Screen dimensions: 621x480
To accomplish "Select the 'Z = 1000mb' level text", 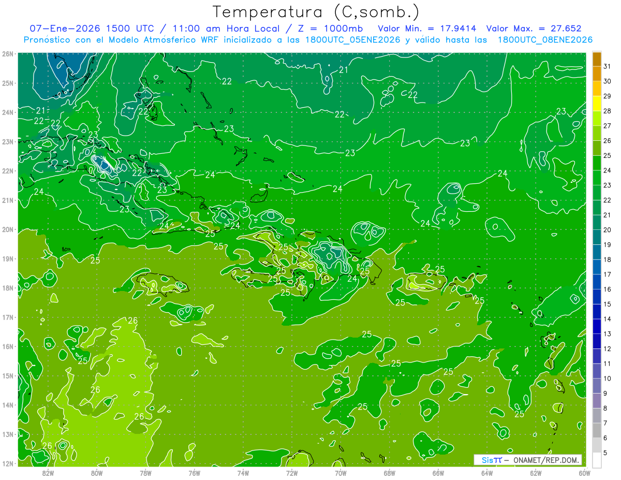I will pos(329,28).
